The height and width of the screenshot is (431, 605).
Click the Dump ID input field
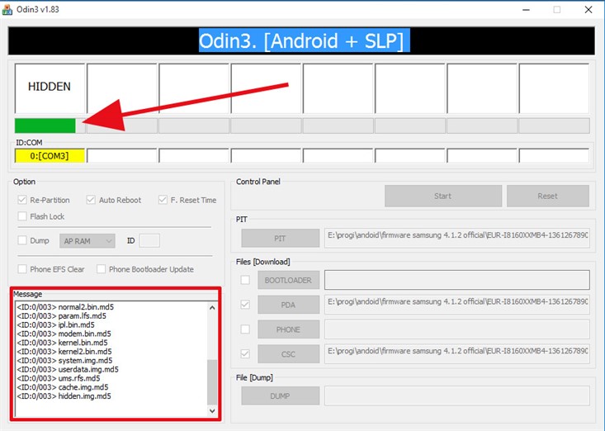(149, 241)
